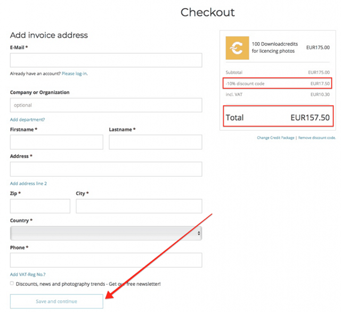Click the Save and continue button

point(56,301)
